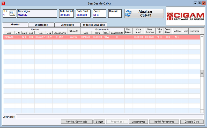Click the Abertura Lançamento column header
Image resolution: width=207 pixels, height=128 pixels.
[60, 33]
